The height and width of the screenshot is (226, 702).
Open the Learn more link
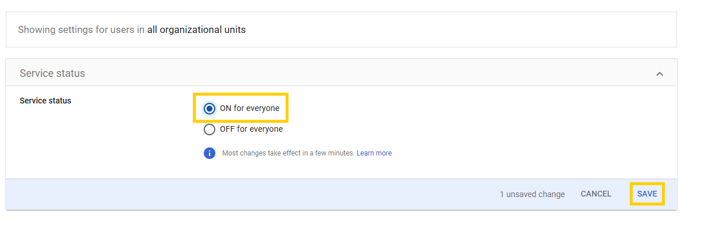click(374, 153)
